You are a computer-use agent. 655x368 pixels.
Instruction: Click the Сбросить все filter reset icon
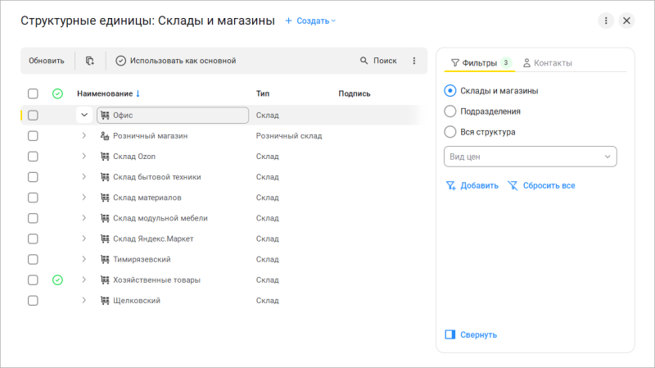[x=513, y=185]
